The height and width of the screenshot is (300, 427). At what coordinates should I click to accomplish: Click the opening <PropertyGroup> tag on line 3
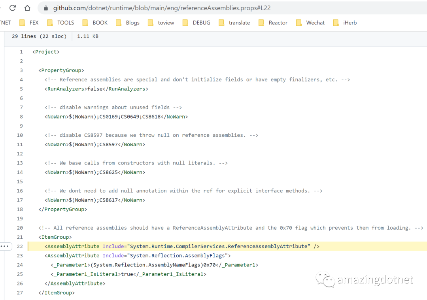(61, 70)
